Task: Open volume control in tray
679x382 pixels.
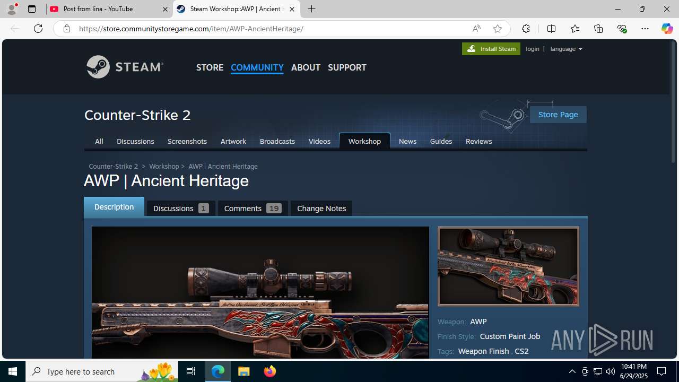Action: [611, 371]
